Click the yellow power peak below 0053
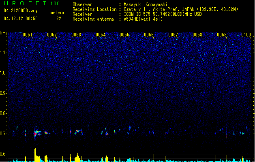 [x=77, y=157]
